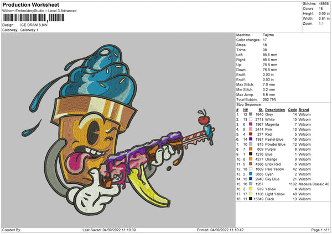Click Max Jump value 8.8 mm
Viewport: 332px width, 234px height.
269,94
